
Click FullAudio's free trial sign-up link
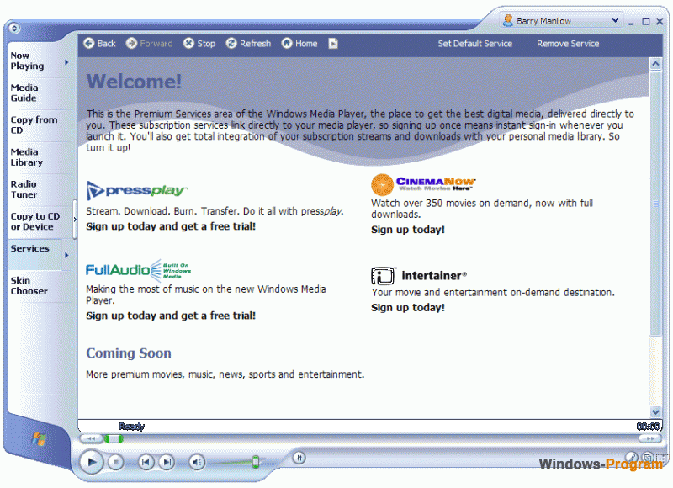pos(171,316)
